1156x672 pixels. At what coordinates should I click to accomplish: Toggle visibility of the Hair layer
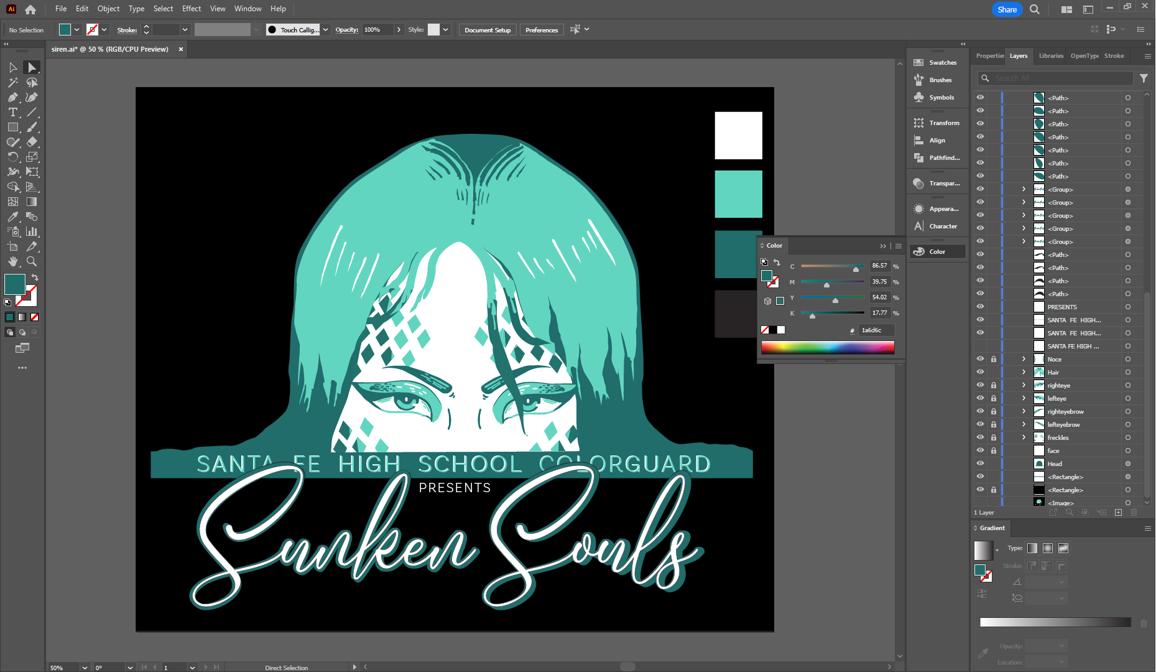click(x=980, y=372)
